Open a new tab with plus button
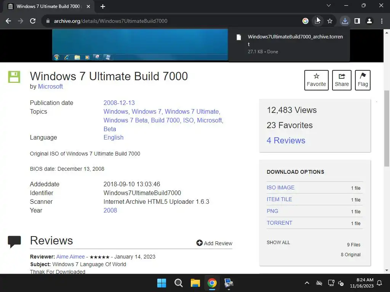The height and width of the screenshot is (292, 390). tap(103, 6)
